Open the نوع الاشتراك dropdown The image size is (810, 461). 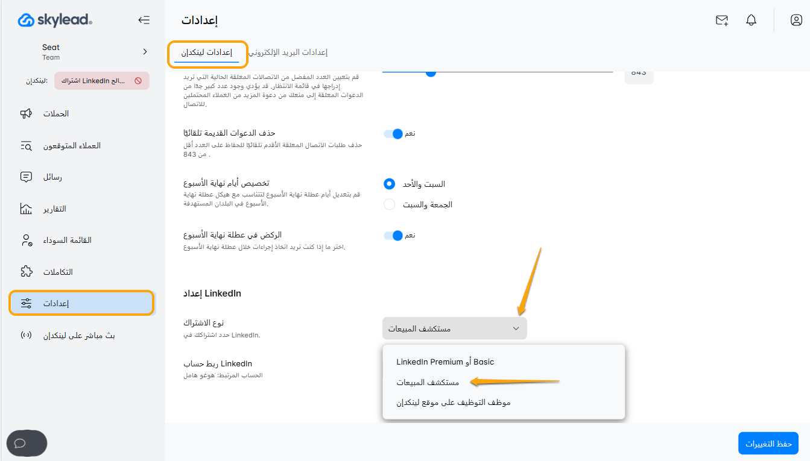point(454,328)
